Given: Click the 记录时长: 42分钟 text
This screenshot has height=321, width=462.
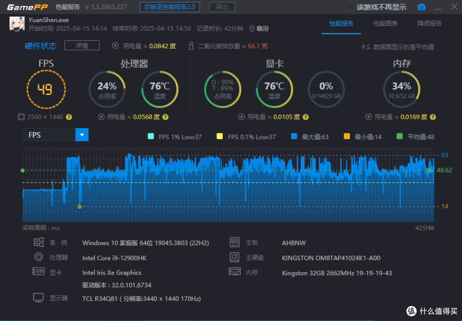Looking at the screenshot, I should coord(220,29).
